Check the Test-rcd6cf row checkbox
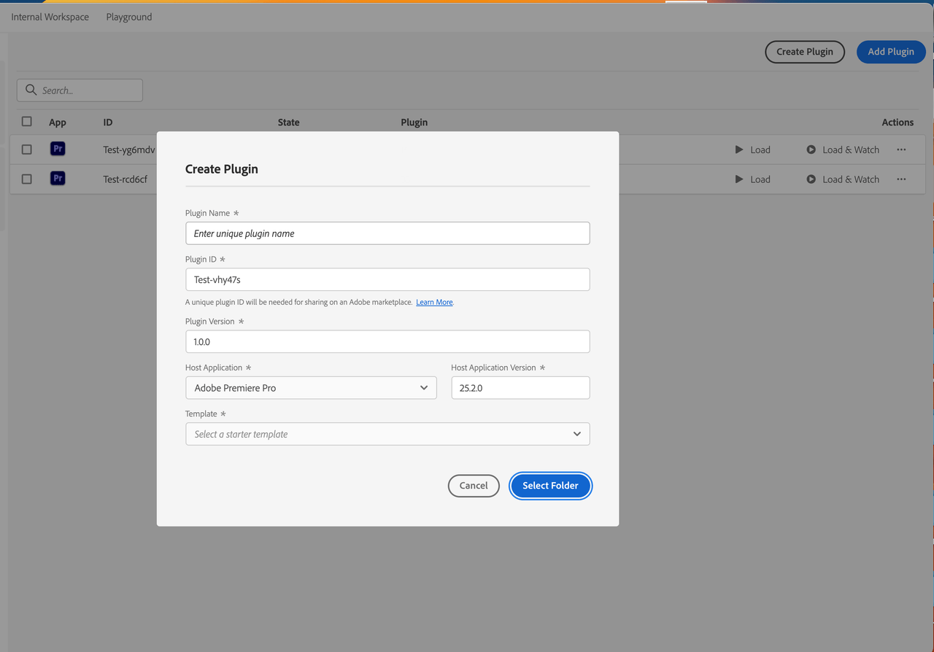 27,179
